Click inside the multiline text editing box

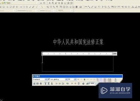click(78, 63)
